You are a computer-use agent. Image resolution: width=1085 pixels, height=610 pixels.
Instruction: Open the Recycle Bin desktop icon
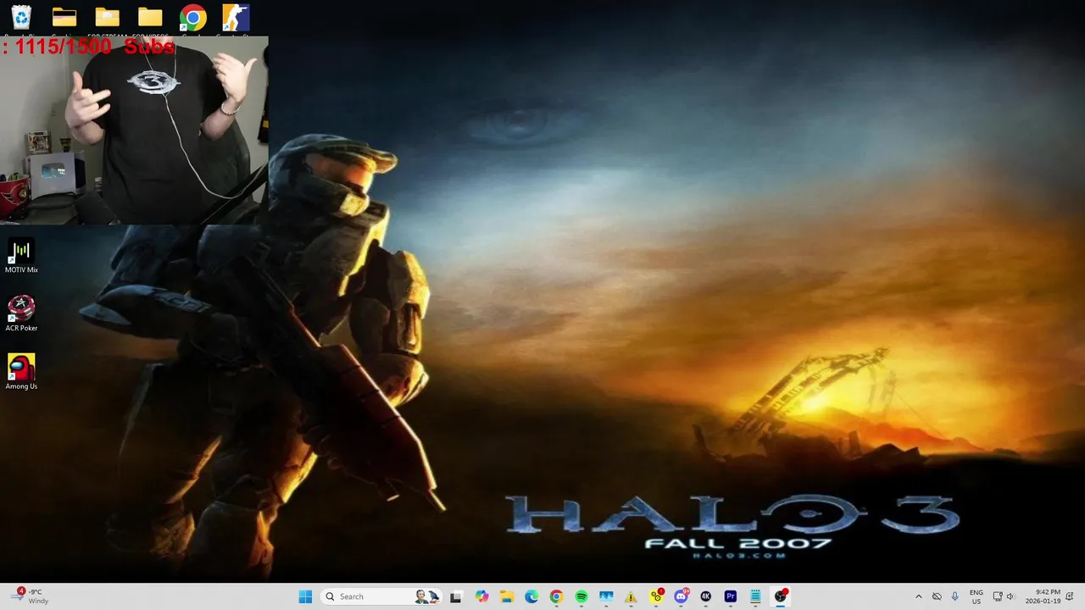pos(21,18)
